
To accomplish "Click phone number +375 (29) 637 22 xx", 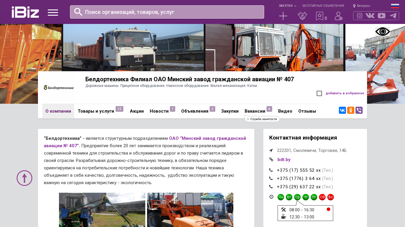I will (299, 187).
